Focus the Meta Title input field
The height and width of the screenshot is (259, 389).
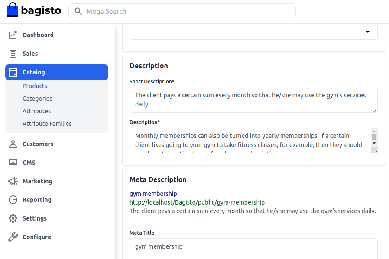click(x=253, y=248)
